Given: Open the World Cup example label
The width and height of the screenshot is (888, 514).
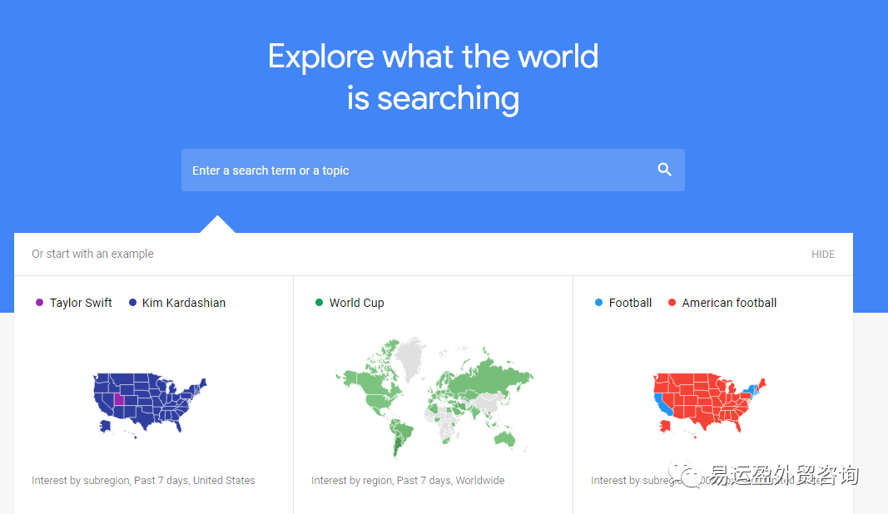Looking at the screenshot, I should (x=357, y=303).
